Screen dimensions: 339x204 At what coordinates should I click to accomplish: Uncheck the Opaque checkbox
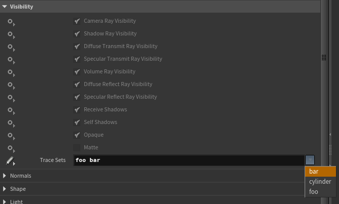77,135
